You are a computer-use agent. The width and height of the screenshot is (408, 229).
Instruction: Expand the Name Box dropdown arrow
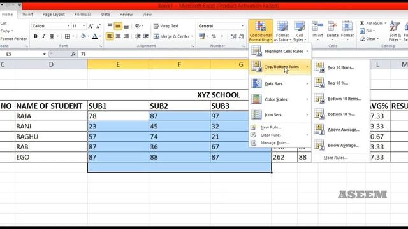[45, 54]
